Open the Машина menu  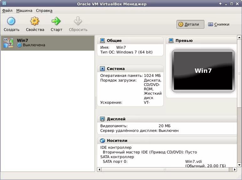coord(24,11)
